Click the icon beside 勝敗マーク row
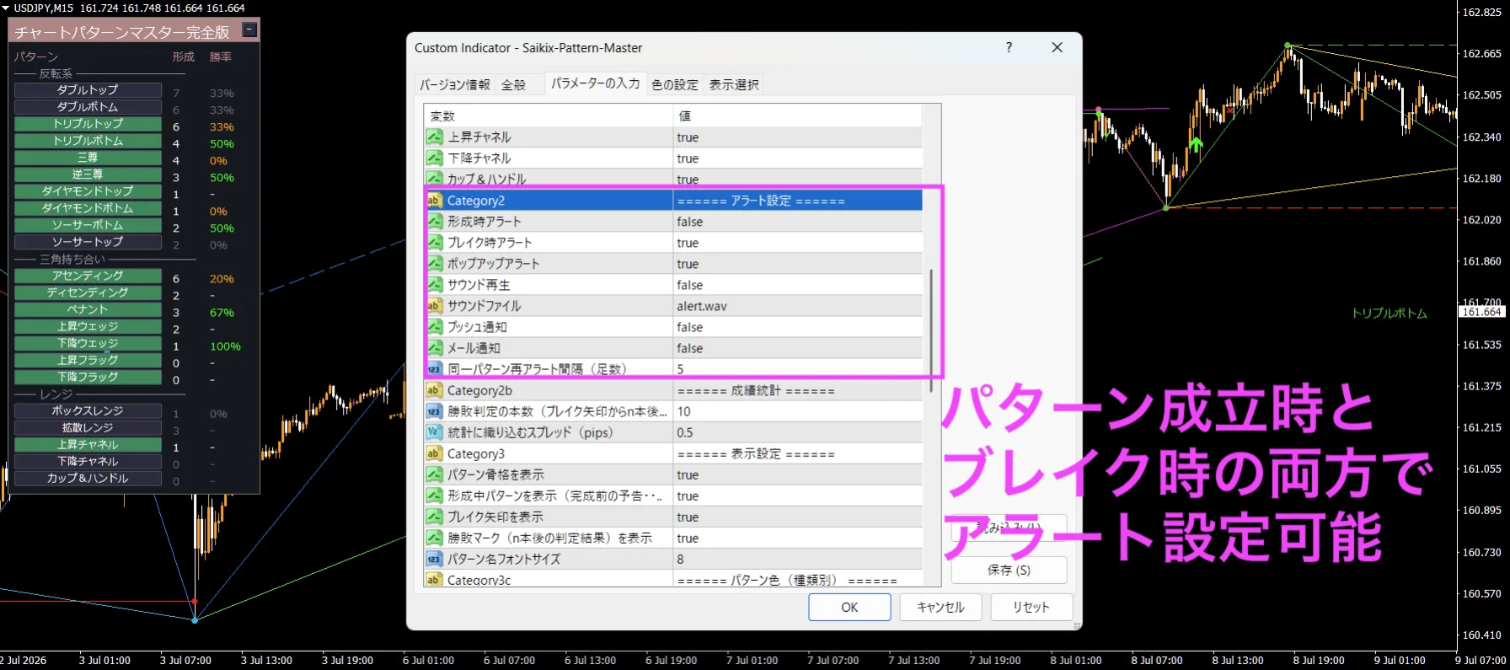Viewport: 1510px width, 670px height. pyautogui.click(x=434, y=538)
